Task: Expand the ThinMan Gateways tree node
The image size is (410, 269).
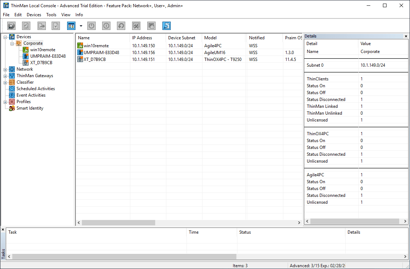Action: tap(5, 76)
